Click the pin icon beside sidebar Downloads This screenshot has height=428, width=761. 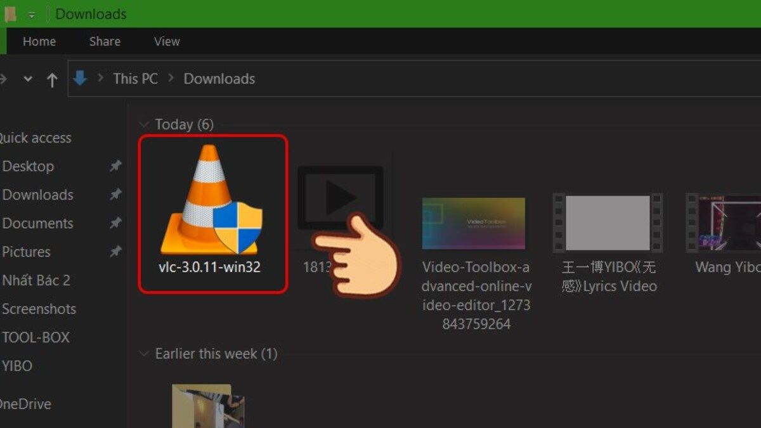(x=115, y=195)
